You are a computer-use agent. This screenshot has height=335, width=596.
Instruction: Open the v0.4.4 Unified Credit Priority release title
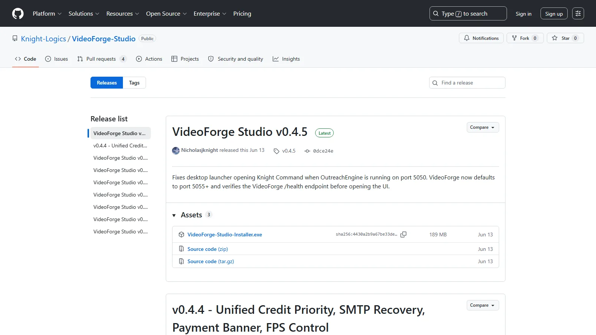tap(298, 319)
